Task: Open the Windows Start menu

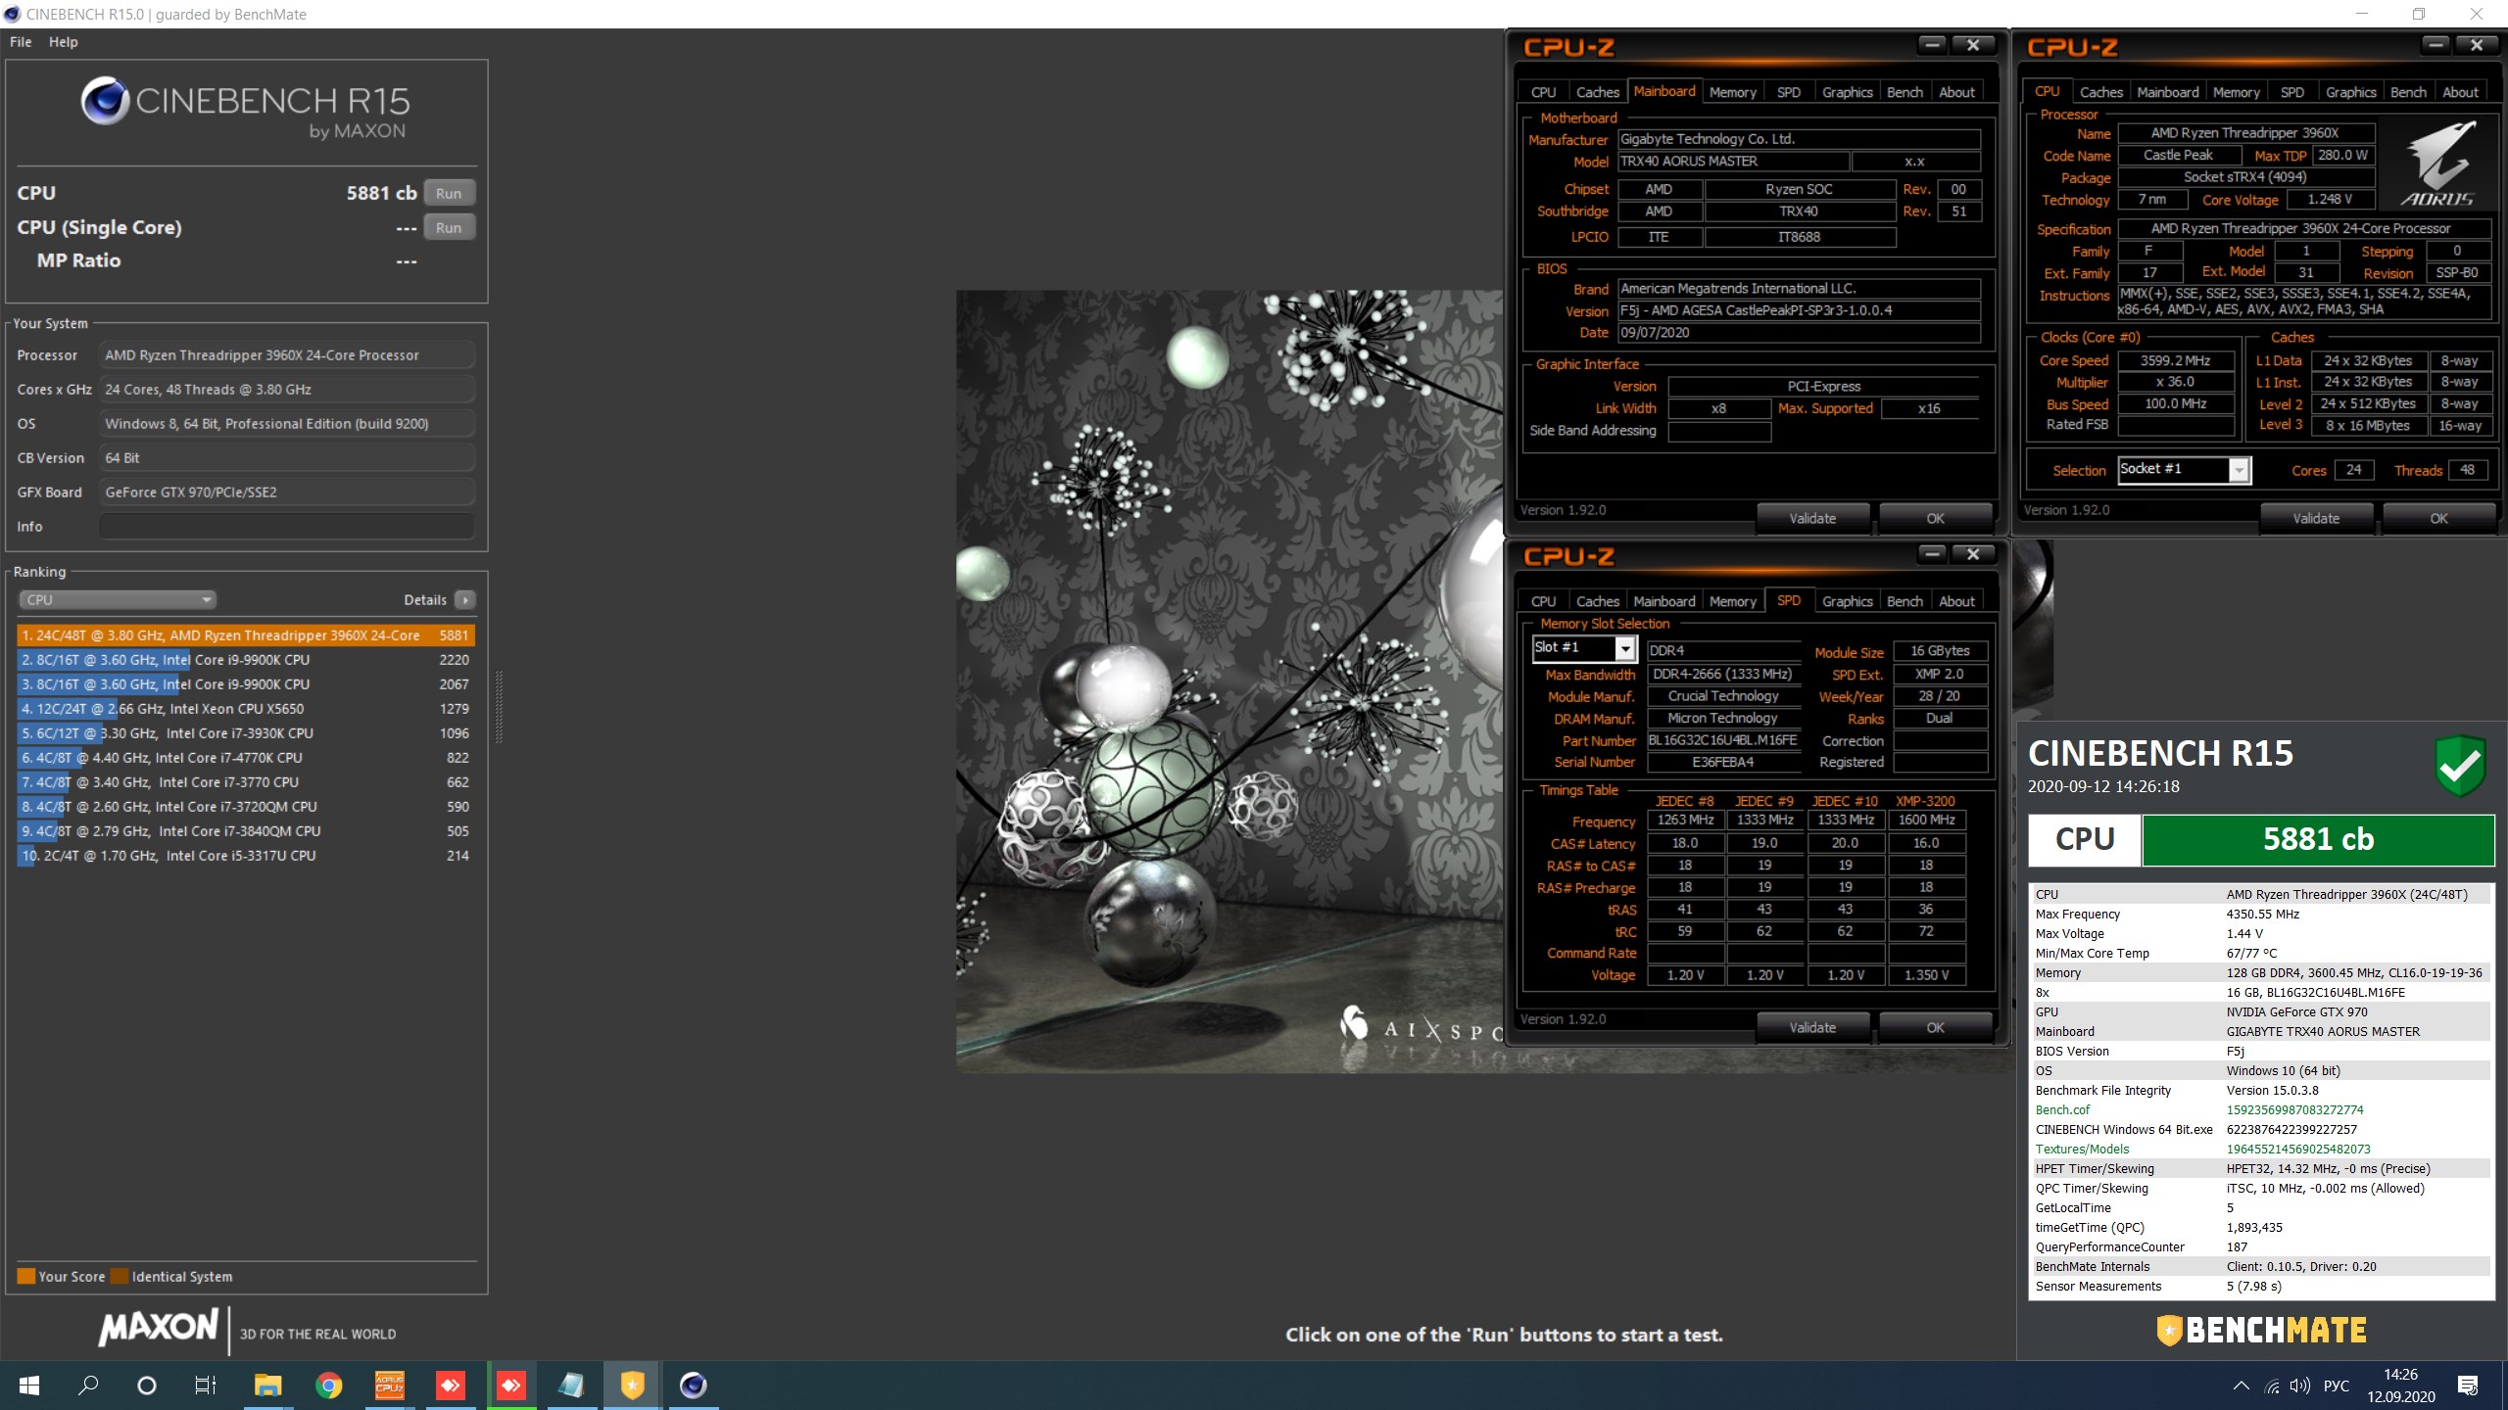Action: coord(29,1386)
